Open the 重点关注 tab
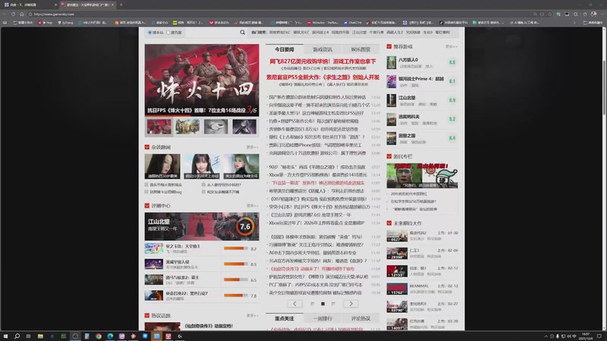 tap(284, 318)
